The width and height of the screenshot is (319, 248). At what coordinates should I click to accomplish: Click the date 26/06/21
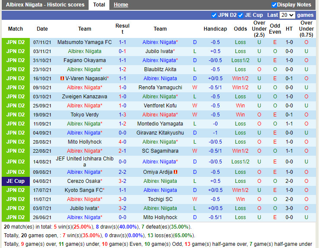click(42, 217)
